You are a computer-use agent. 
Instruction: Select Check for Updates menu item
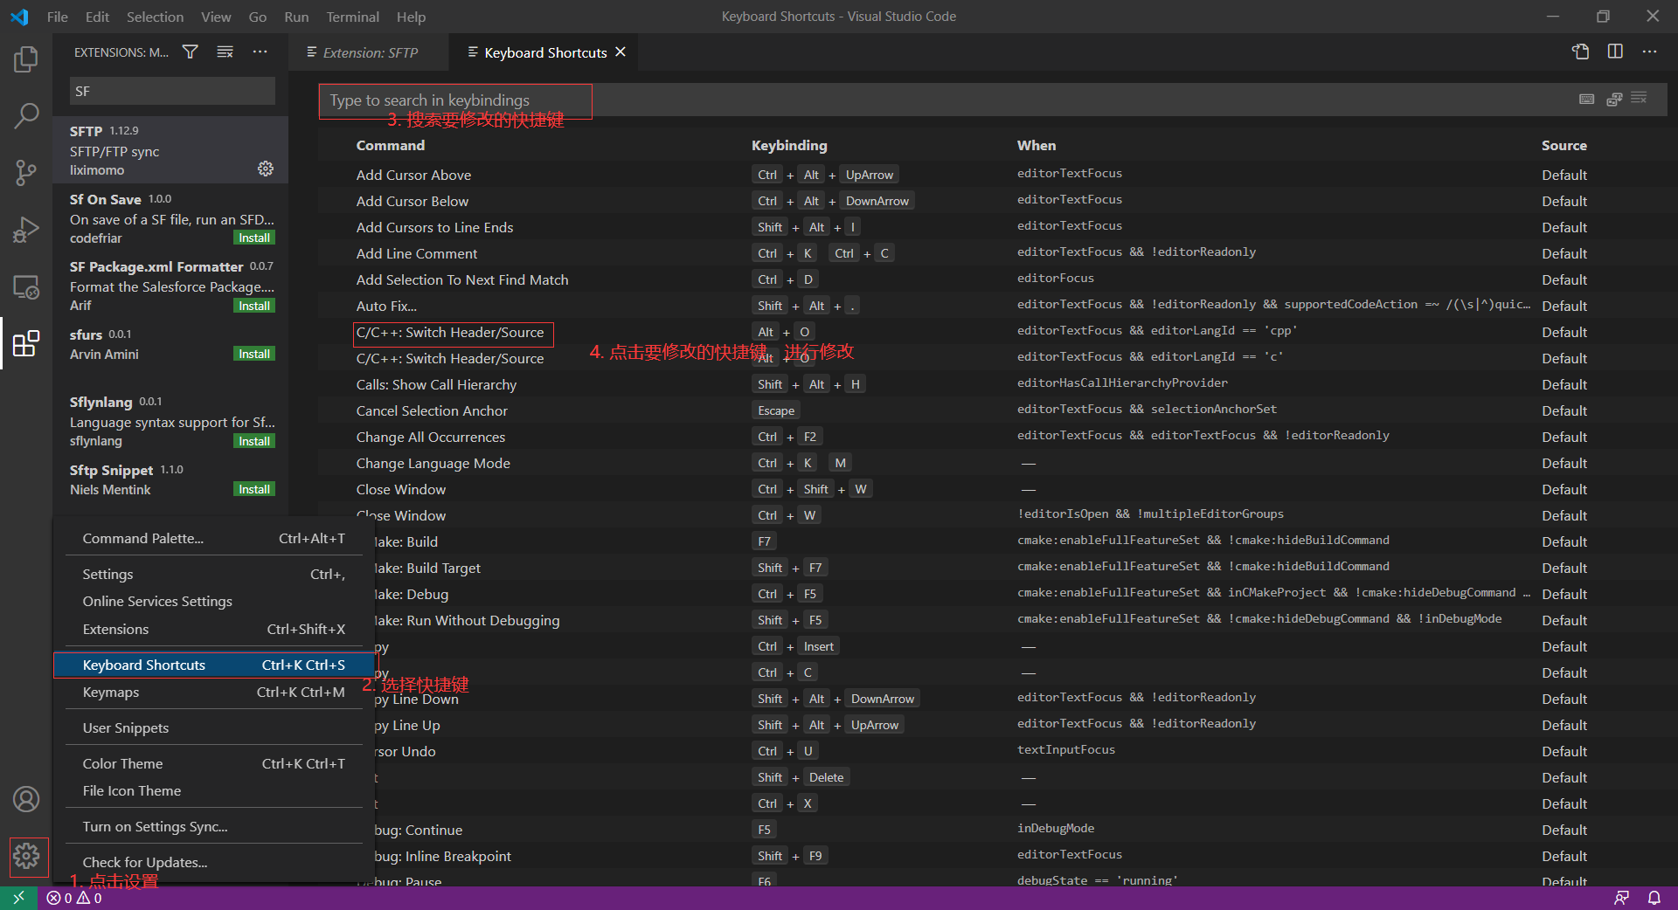[214, 862]
